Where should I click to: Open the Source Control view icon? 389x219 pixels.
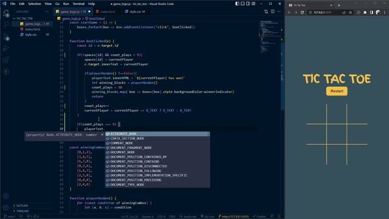point(6,36)
